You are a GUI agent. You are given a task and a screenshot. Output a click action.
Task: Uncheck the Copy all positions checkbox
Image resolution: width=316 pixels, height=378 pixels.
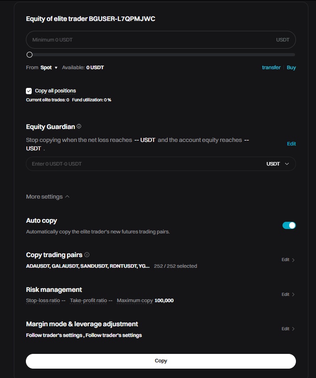point(29,91)
